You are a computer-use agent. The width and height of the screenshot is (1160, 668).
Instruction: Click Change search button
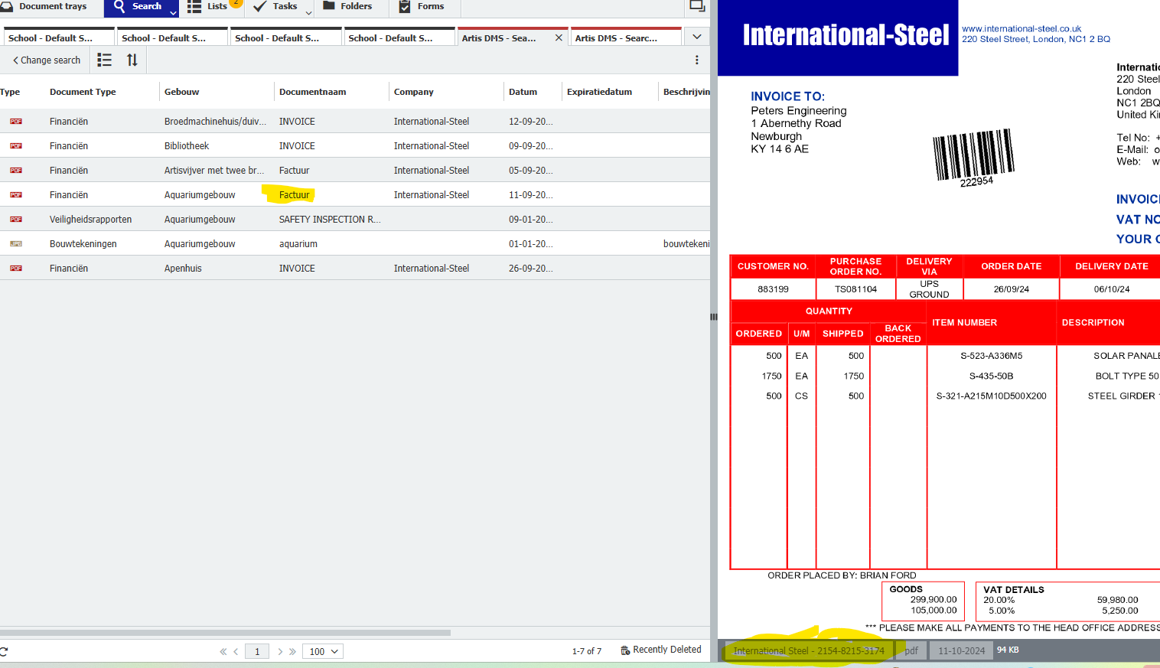tap(47, 60)
